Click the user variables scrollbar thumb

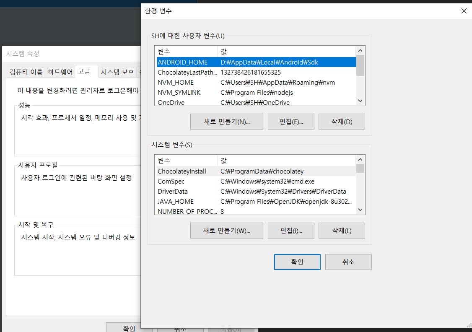[x=360, y=65]
